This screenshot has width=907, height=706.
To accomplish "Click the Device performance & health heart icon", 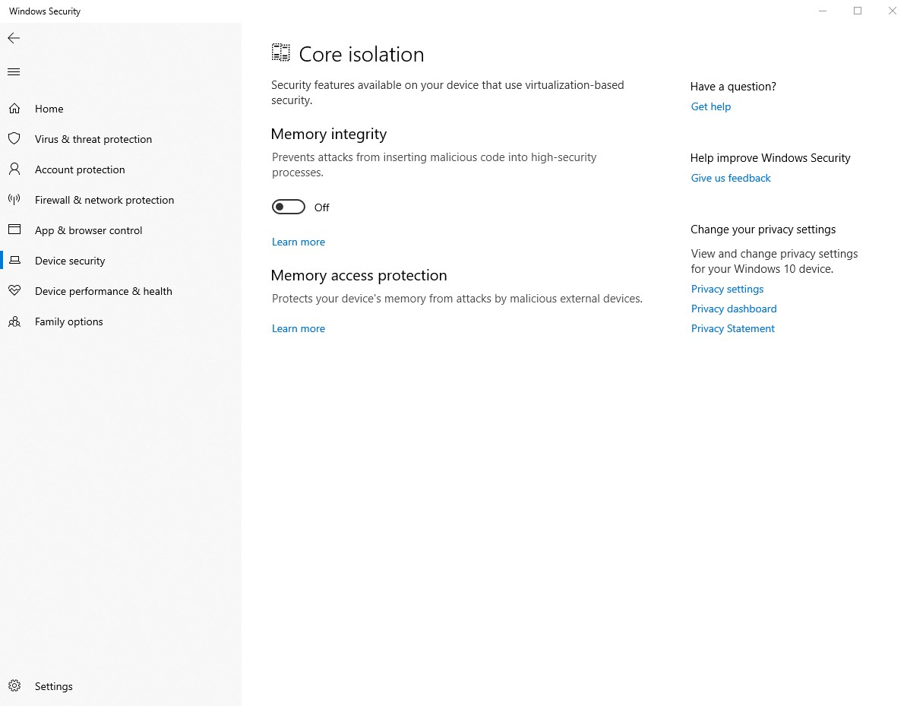I will point(14,291).
